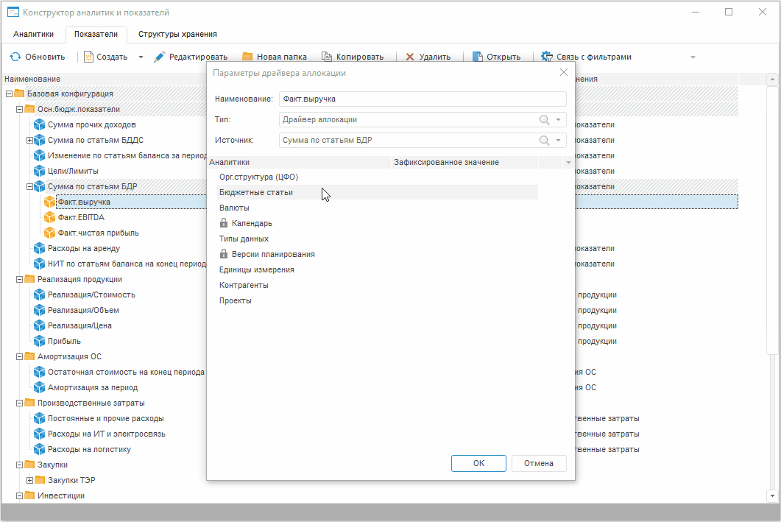Click the Редактировать pencil icon

click(x=159, y=57)
